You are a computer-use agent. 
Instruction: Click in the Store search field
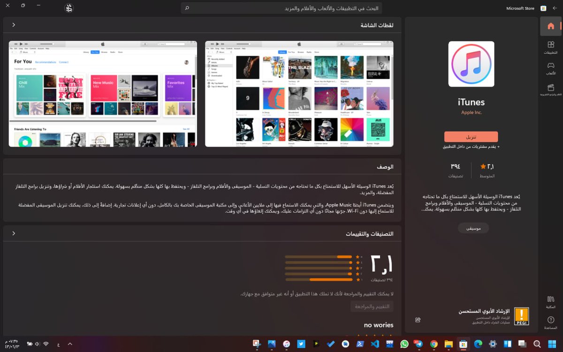281,8
